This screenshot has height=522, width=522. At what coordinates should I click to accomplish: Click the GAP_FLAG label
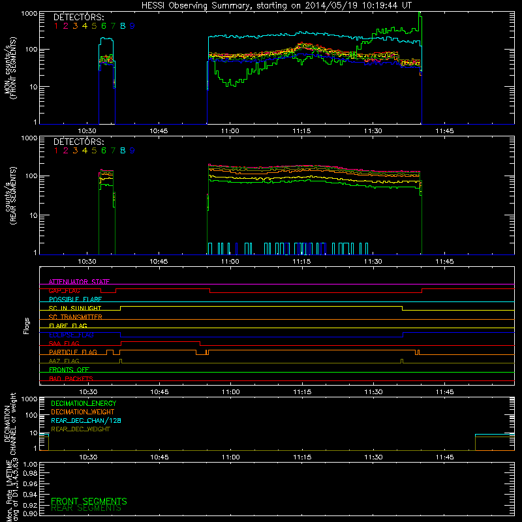[x=64, y=290]
